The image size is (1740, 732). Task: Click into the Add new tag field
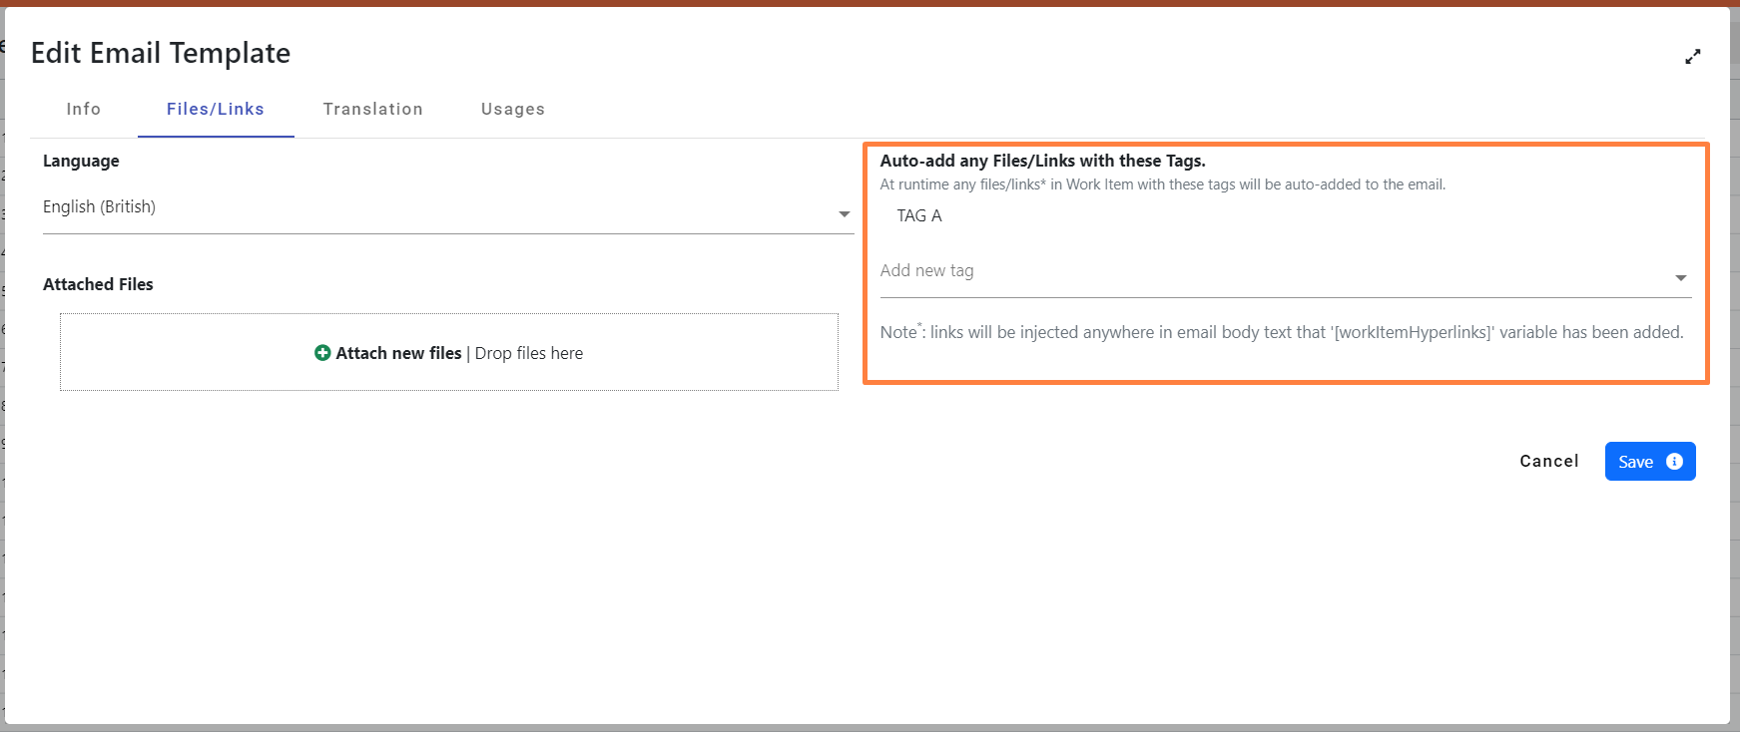coord(1268,271)
